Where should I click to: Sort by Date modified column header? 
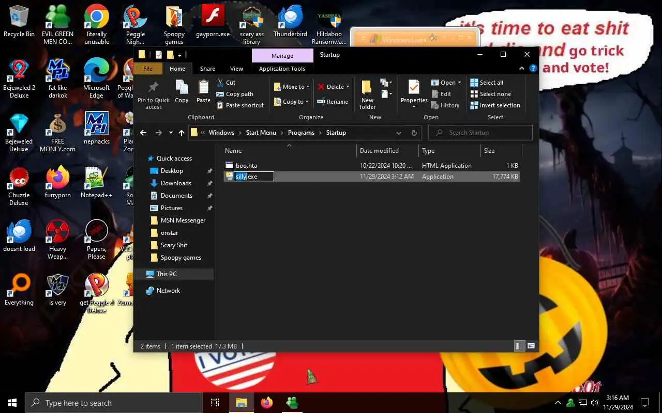point(387,151)
